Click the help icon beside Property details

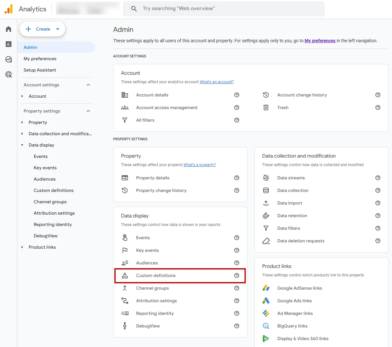pyautogui.click(x=237, y=178)
